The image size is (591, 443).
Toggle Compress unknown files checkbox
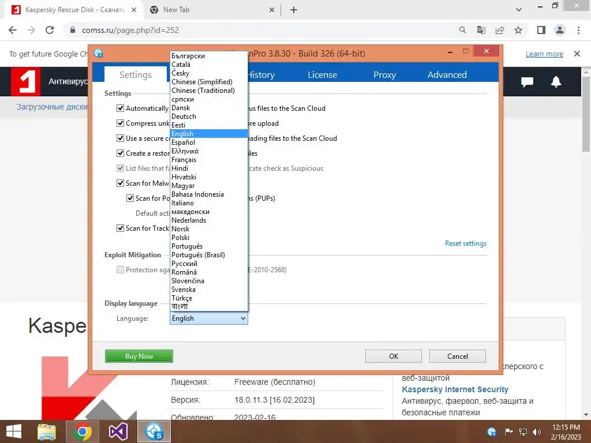click(x=120, y=123)
